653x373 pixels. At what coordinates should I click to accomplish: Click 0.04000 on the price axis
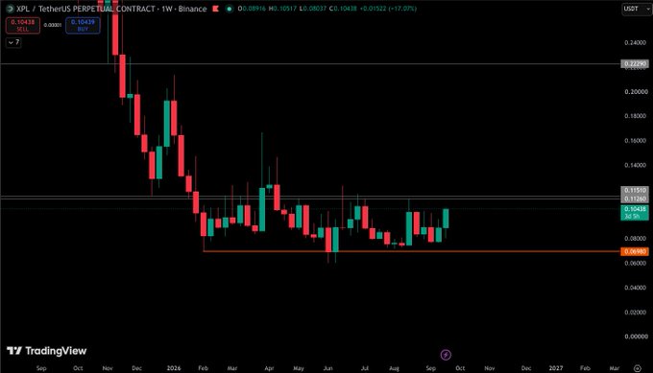[x=636, y=288]
